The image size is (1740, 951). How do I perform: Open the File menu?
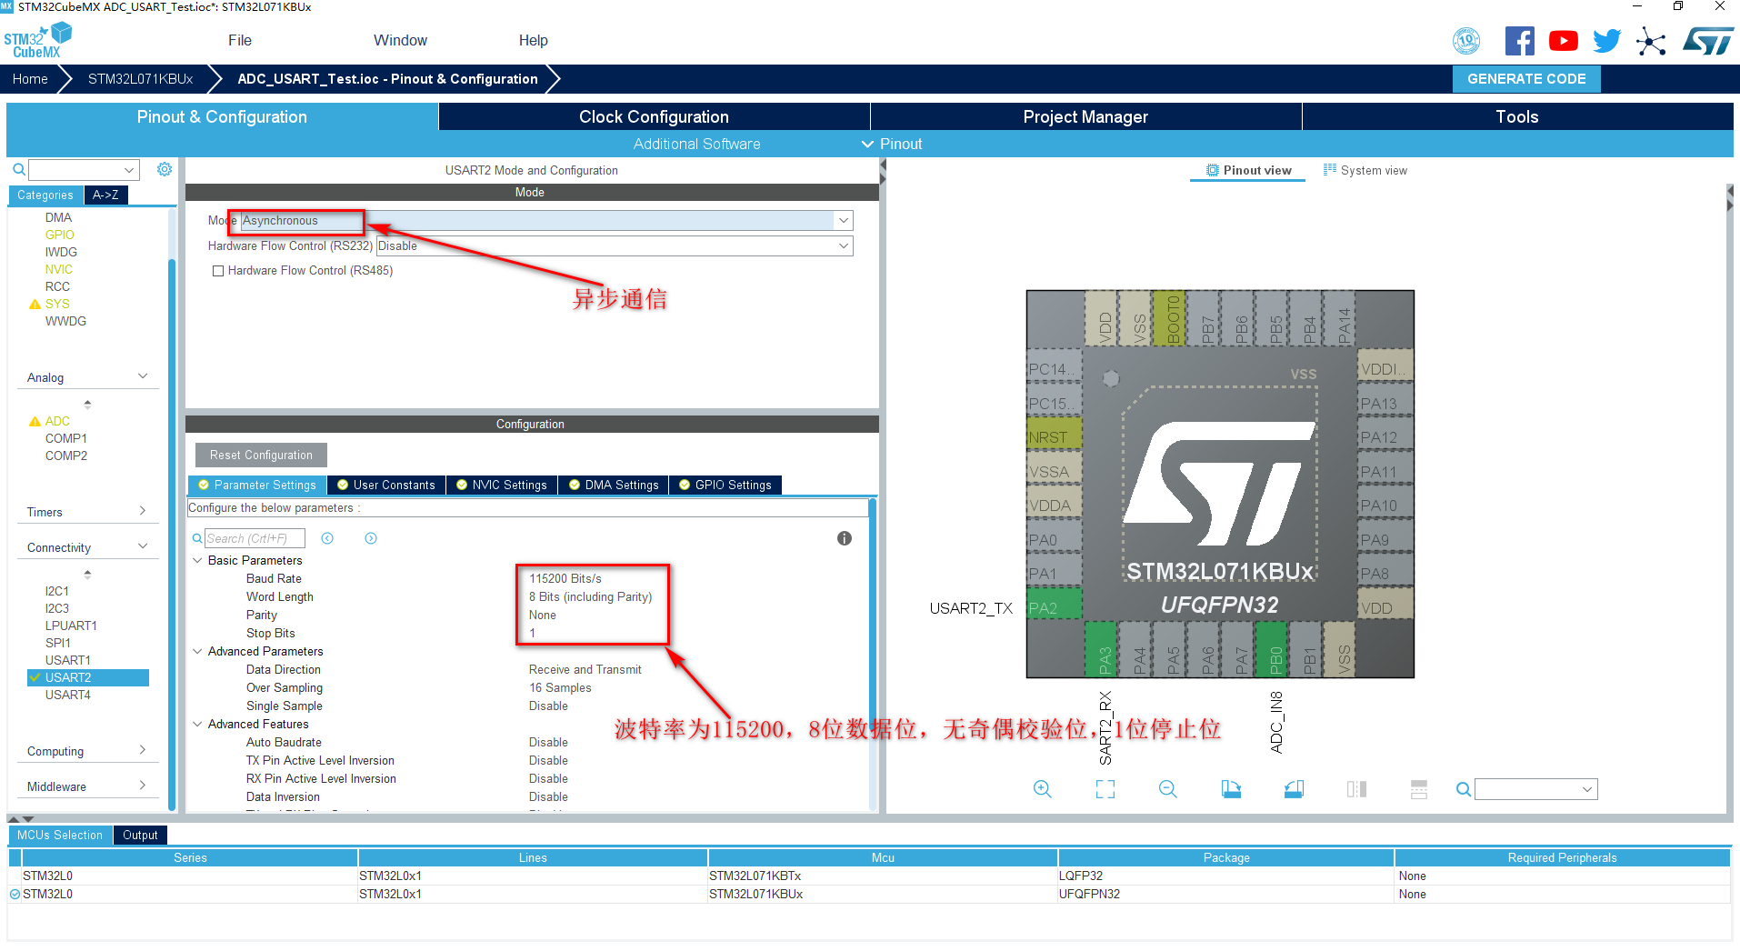click(240, 40)
